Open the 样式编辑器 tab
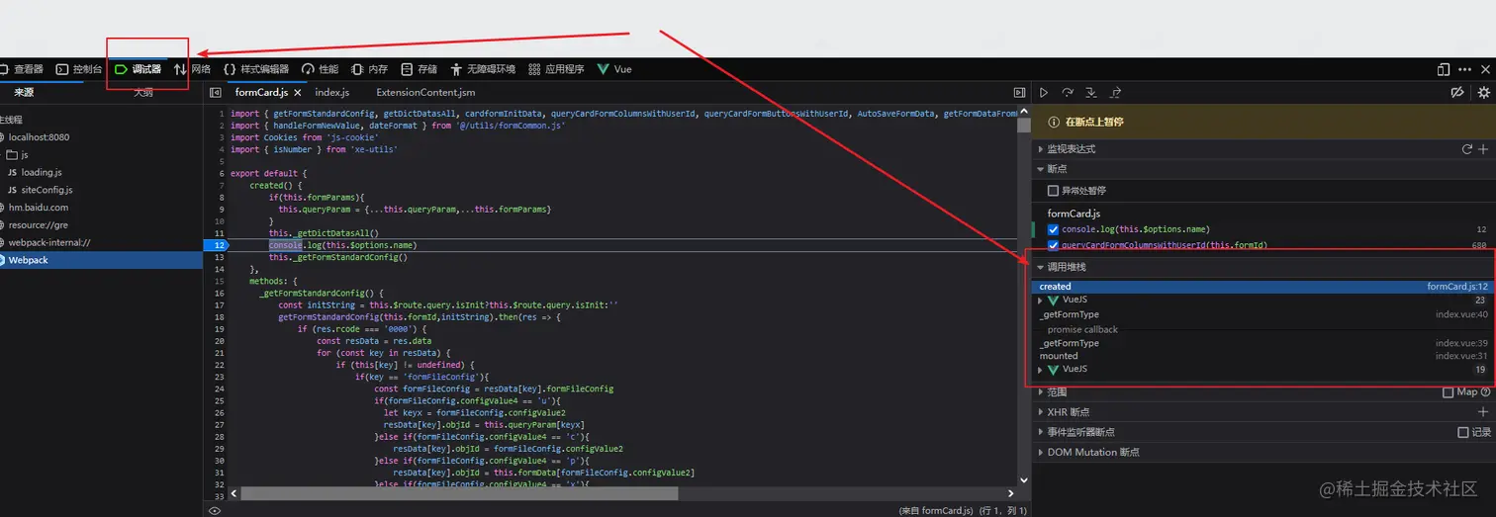Image resolution: width=1496 pixels, height=517 pixels. click(x=256, y=69)
